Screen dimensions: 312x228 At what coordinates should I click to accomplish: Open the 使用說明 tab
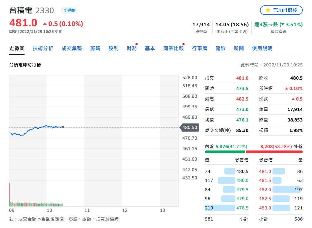(x=262, y=48)
